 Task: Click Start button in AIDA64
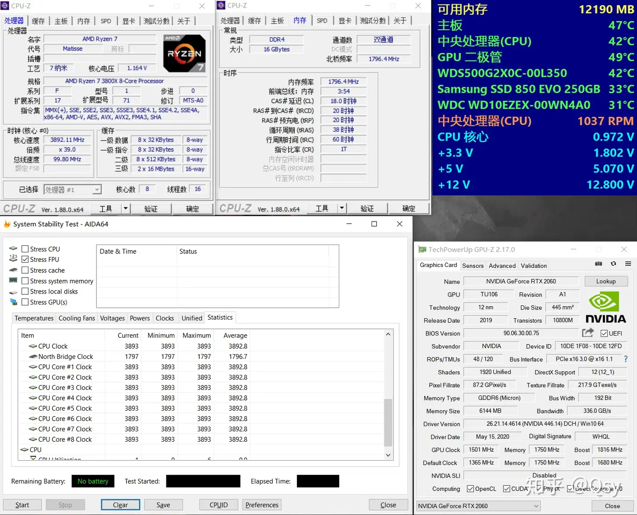(x=22, y=505)
